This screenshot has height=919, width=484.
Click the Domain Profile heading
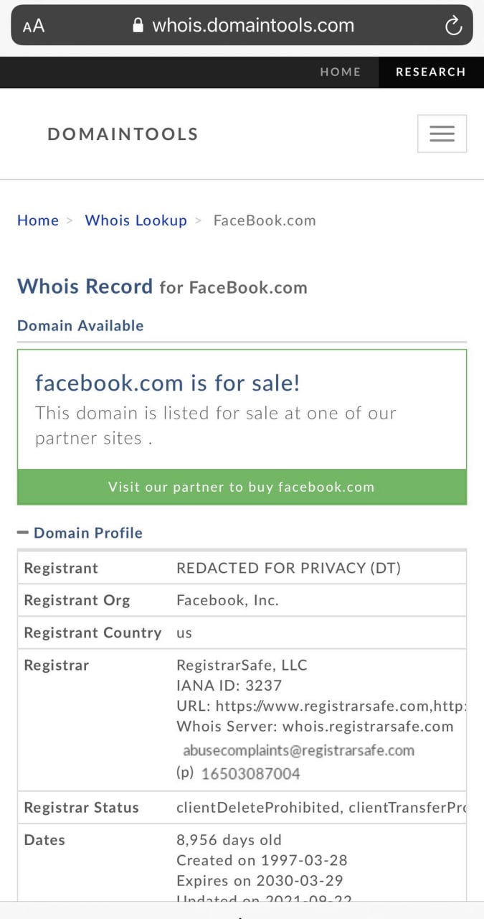point(88,533)
